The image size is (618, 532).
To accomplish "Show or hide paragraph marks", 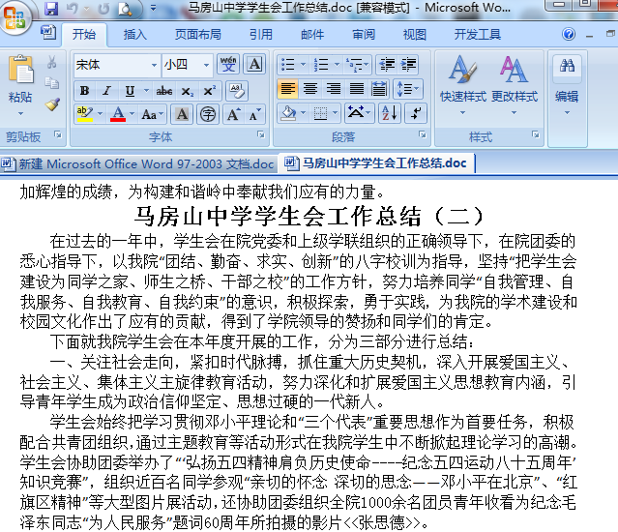I will pos(416,114).
